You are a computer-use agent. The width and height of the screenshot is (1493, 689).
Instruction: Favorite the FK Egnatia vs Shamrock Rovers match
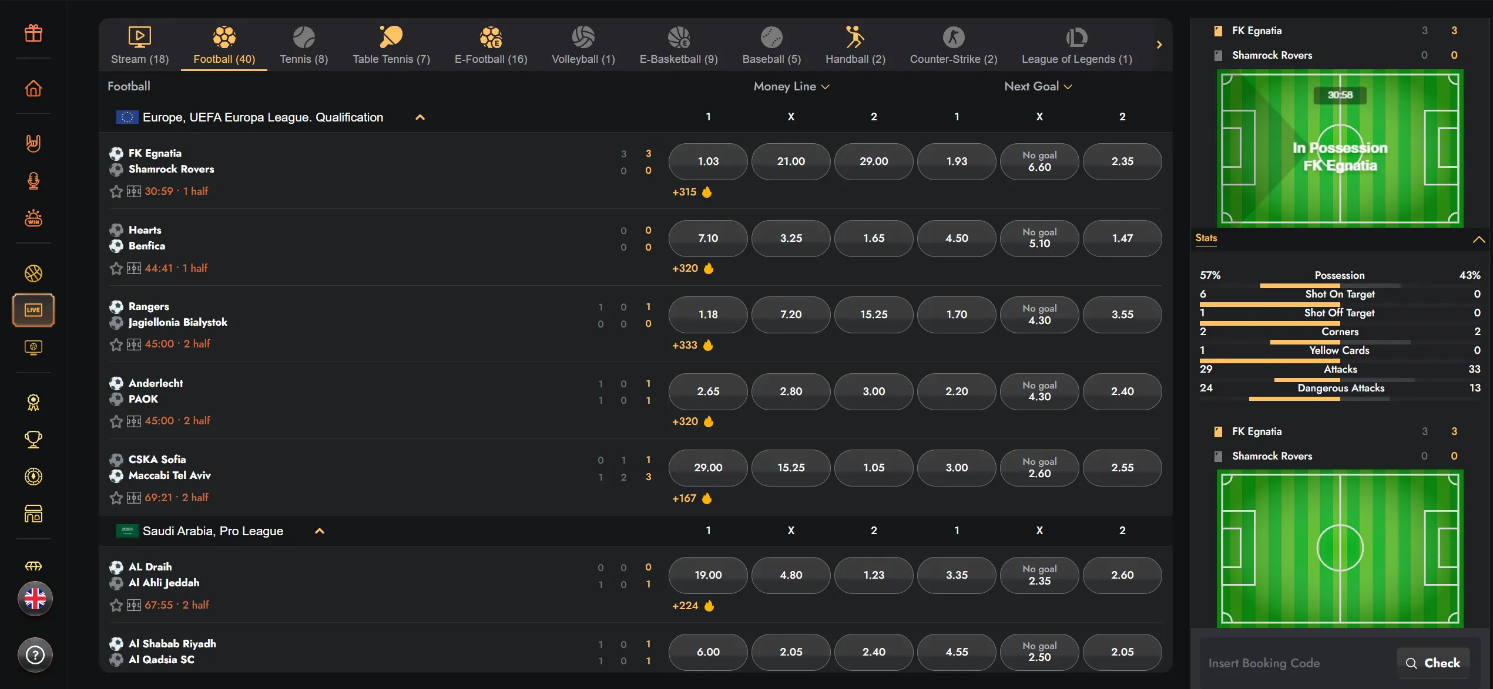116,191
